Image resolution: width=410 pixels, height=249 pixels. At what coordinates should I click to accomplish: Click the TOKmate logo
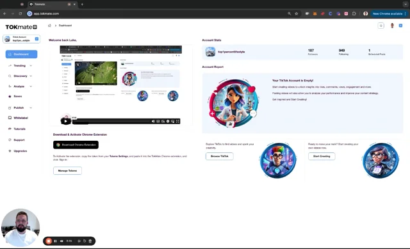21,27
